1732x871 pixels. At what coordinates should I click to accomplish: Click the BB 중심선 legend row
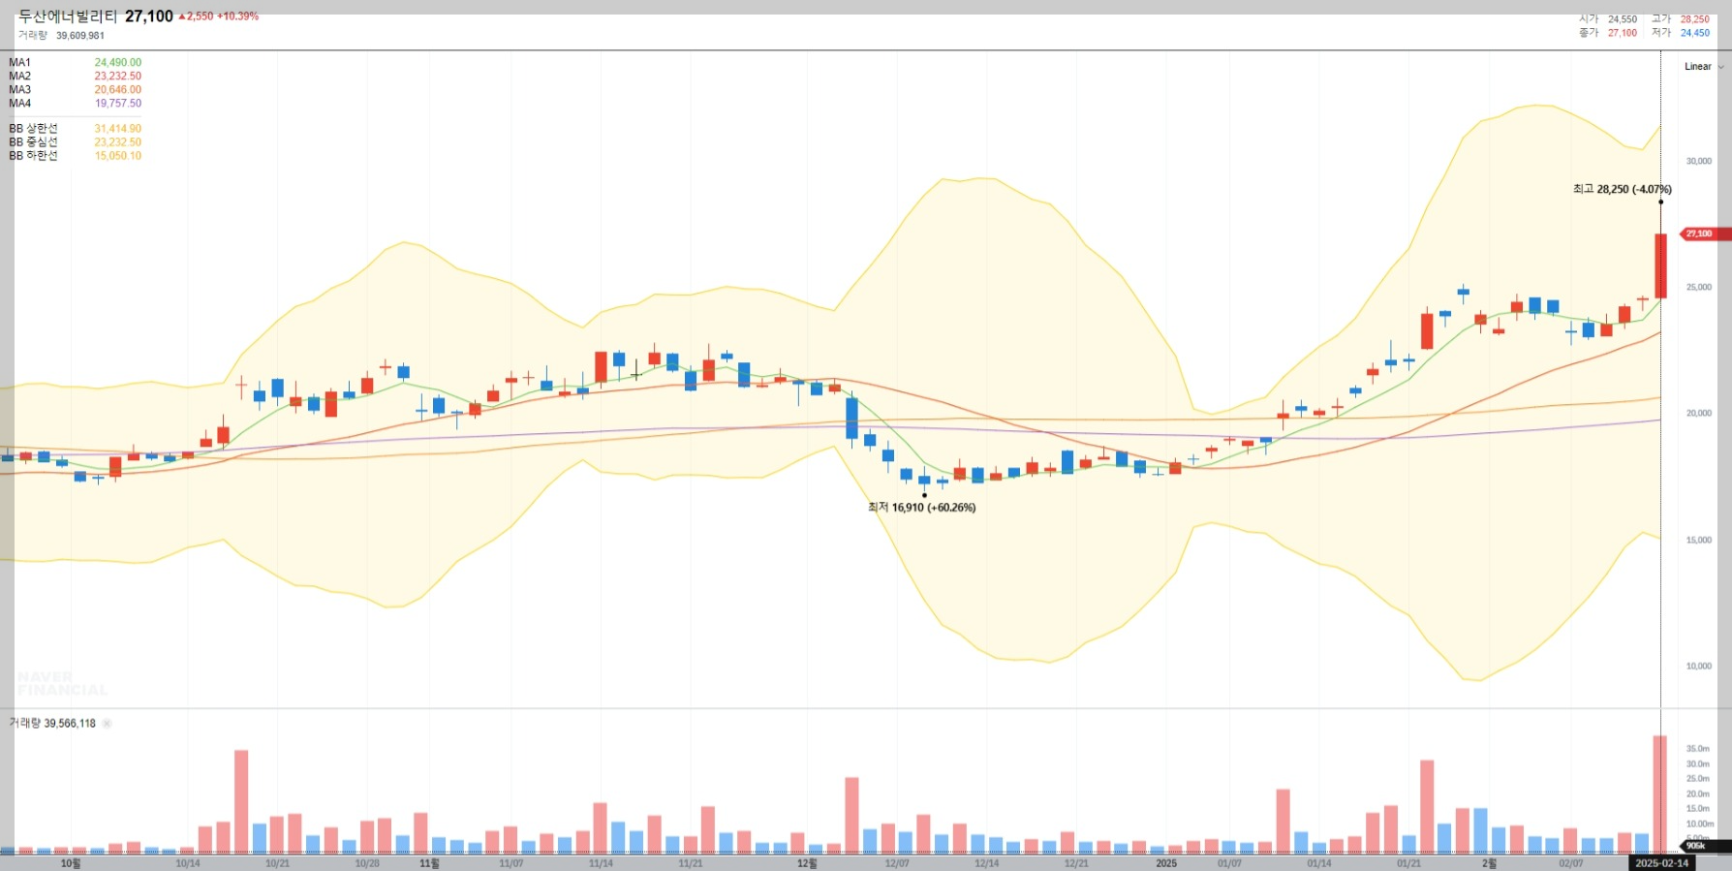point(75,142)
